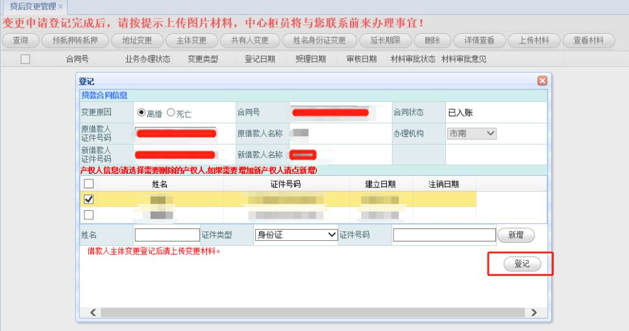Click the 查看材料 button
The width and height of the screenshot is (629, 331).
(589, 40)
